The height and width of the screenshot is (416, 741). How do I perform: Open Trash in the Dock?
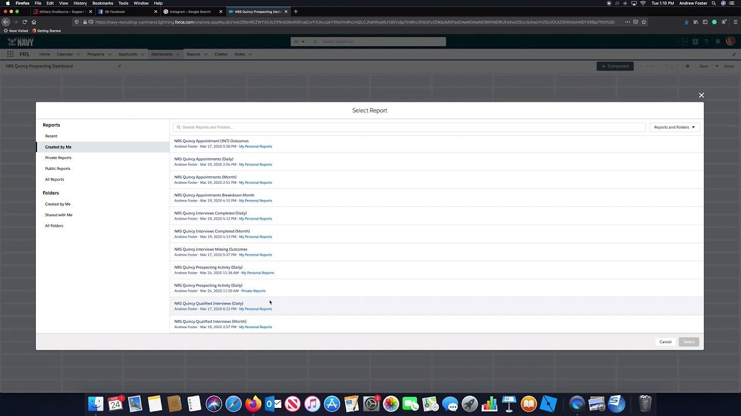(x=645, y=403)
